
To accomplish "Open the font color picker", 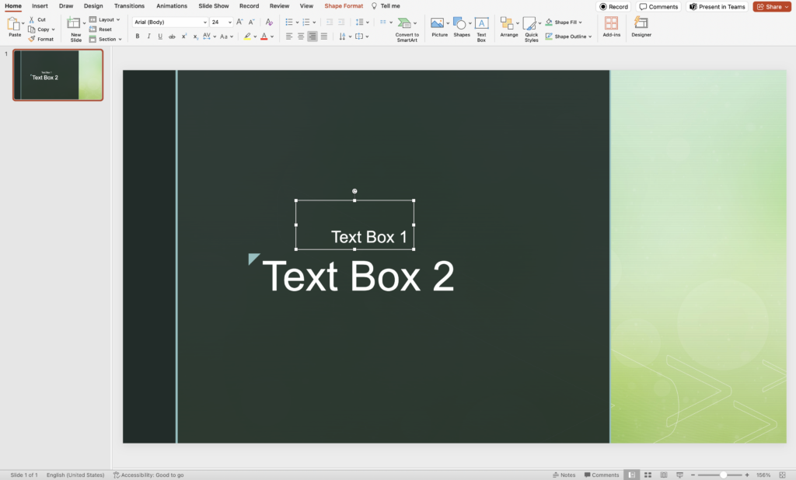I will pyautogui.click(x=264, y=36).
